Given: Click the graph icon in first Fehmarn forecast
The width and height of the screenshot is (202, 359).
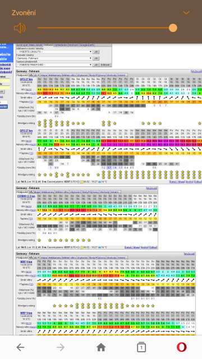Looking at the screenshot, I should pyautogui.click(x=31, y=75).
